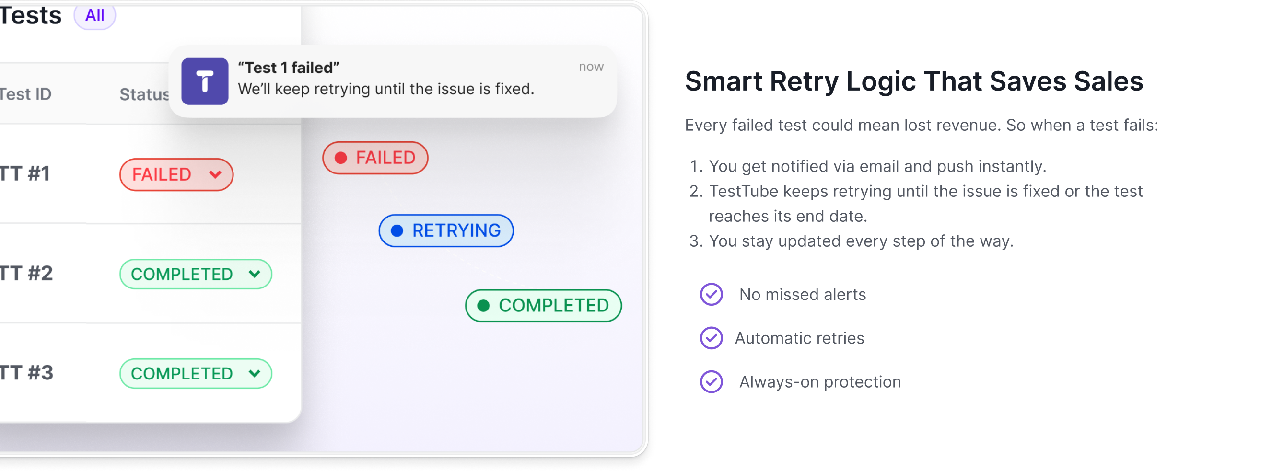1284x471 pixels.
Task: Click the floating FAILED status pill
Action: click(x=375, y=158)
